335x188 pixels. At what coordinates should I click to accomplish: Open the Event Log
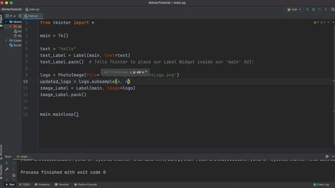click(321, 184)
